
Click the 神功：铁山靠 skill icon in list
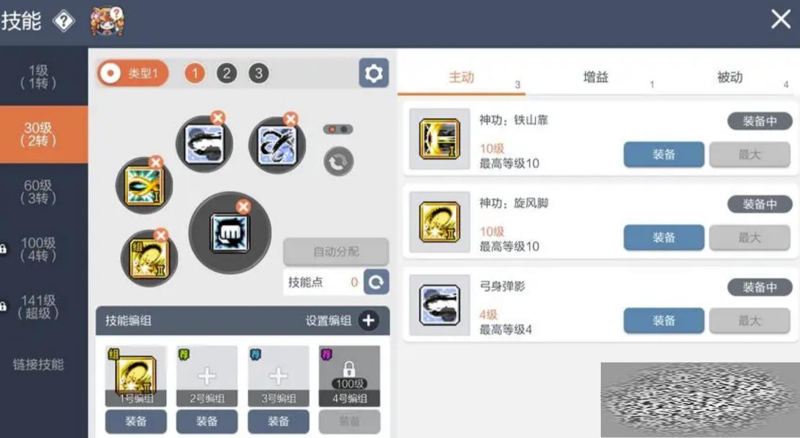(x=439, y=139)
